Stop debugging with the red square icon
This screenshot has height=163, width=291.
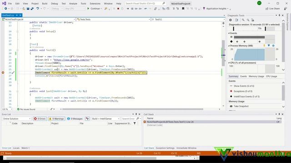coord(118,9)
